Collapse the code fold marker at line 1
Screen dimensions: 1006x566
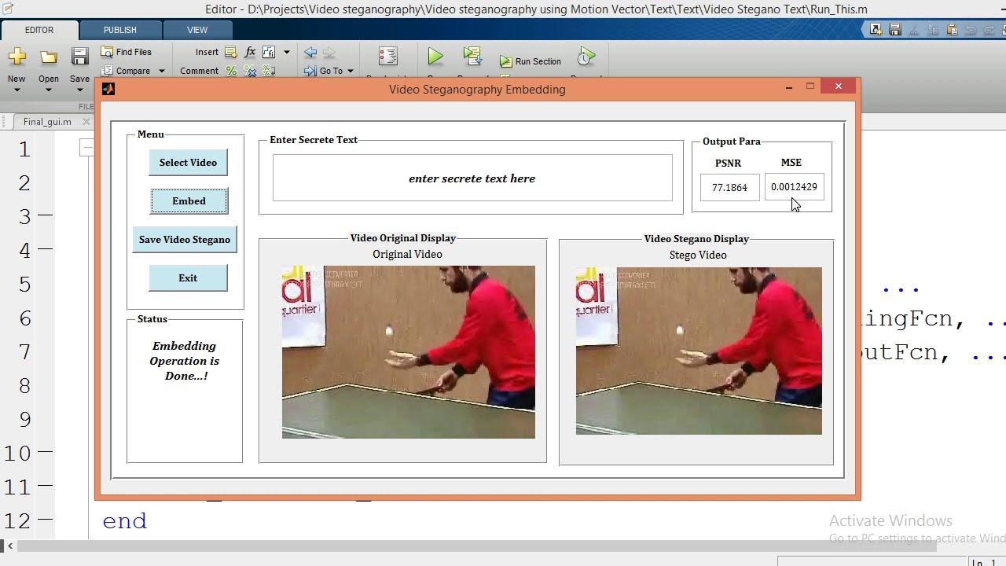[86, 148]
